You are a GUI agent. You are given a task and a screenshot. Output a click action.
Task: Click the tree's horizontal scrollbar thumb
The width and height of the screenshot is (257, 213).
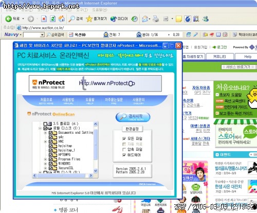(61, 175)
